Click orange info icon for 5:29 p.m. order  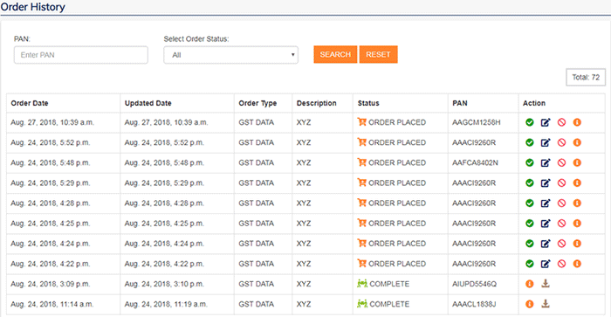pos(577,183)
